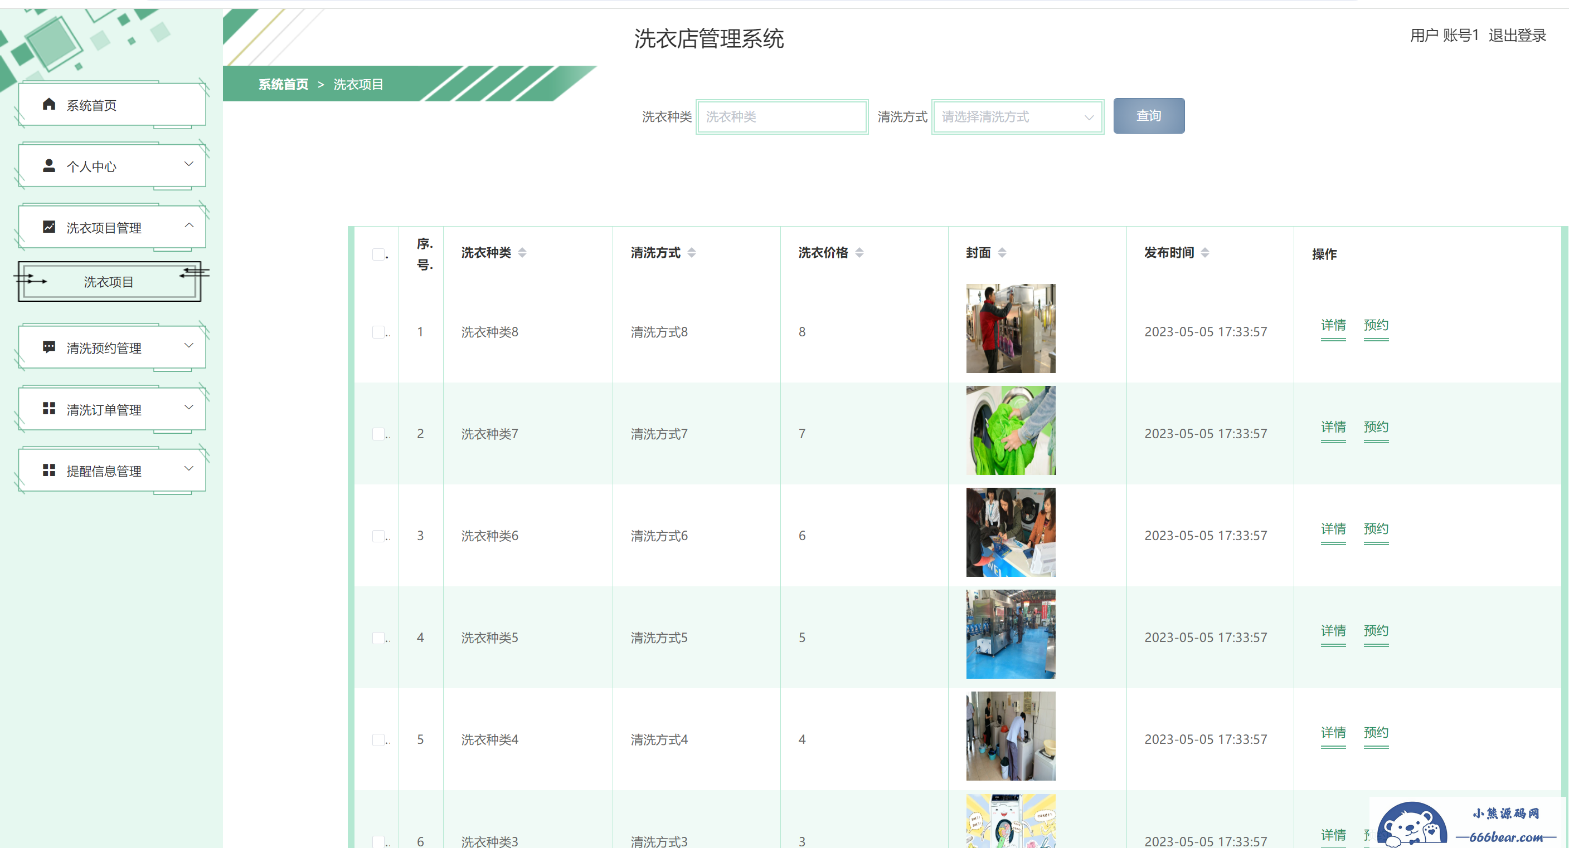Open the 个人中心 sidebar menu
This screenshot has height=848, width=1569.
(112, 165)
